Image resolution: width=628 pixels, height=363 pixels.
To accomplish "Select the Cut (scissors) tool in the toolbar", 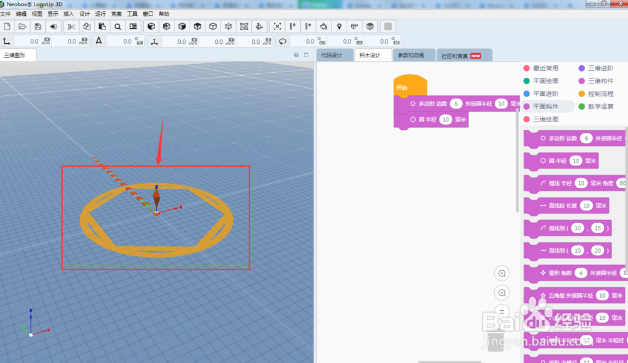I will (72, 26).
